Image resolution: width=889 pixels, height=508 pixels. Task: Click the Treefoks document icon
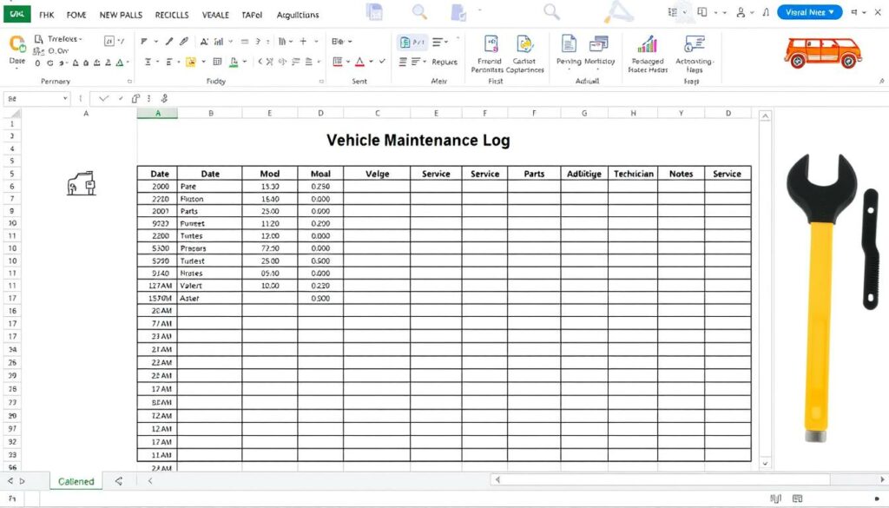[x=38, y=39]
